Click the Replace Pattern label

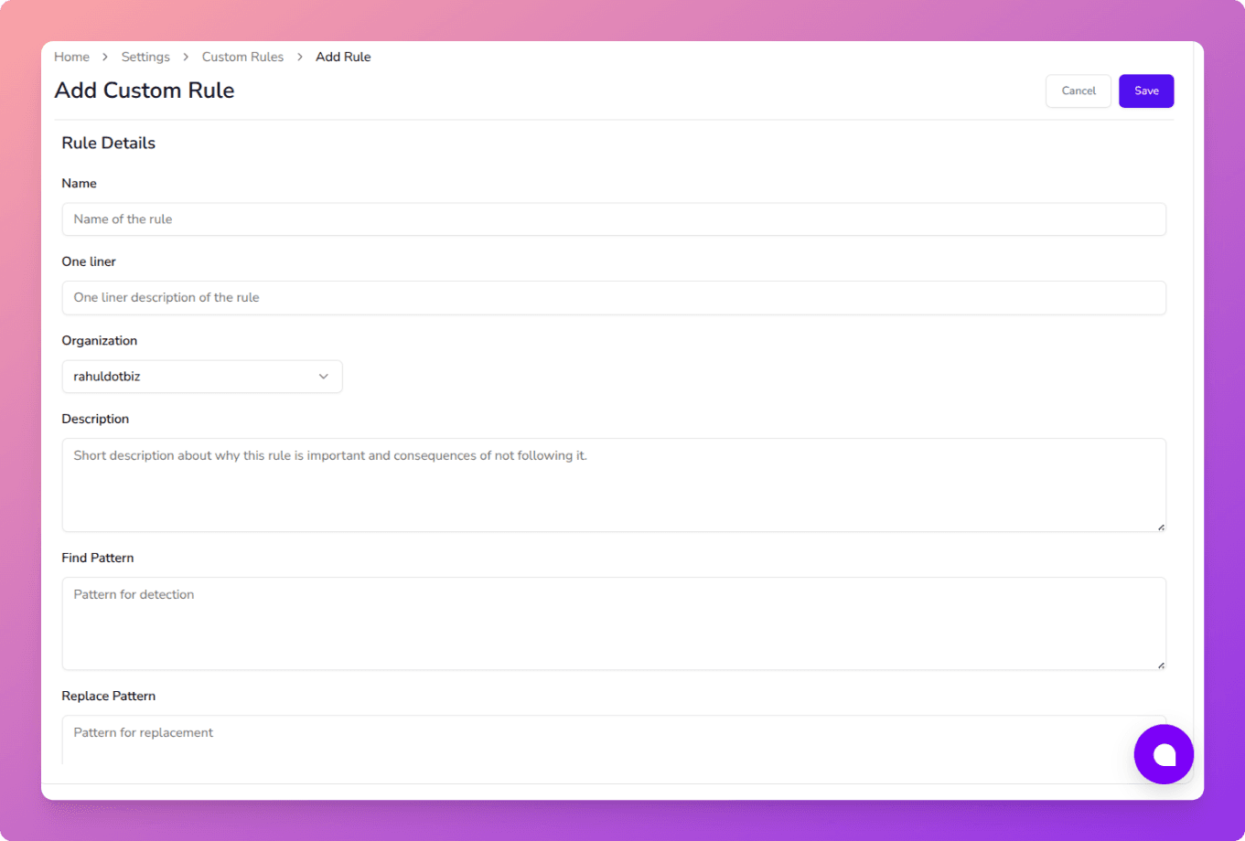109,696
